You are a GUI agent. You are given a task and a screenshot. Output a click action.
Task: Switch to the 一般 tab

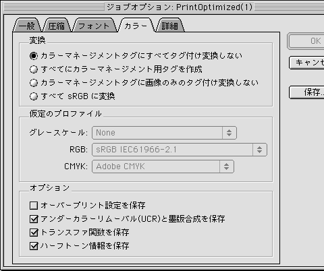pos(27,26)
